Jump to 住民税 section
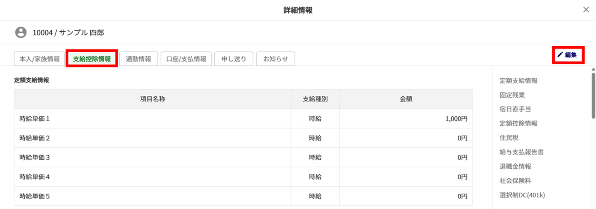Image resolution: width=596 pixels, height=209 pixels. (x=508, y=138)
